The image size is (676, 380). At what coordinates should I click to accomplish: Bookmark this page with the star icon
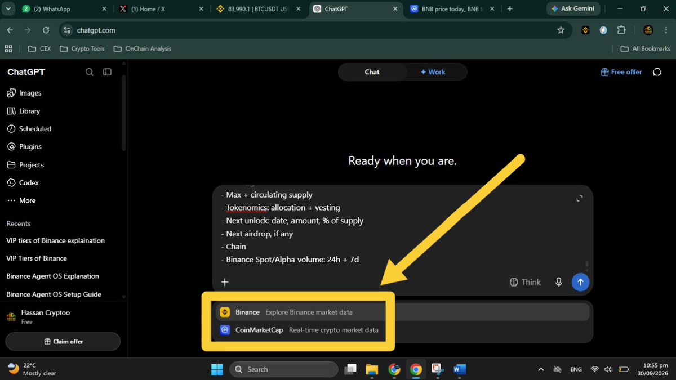tap(561, 30)
